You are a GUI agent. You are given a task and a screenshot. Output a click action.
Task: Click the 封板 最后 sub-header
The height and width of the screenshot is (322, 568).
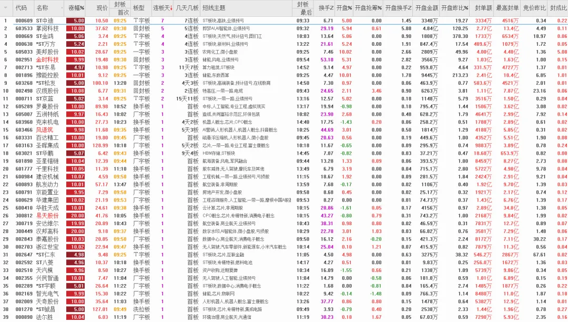click(x=306, y=12)
